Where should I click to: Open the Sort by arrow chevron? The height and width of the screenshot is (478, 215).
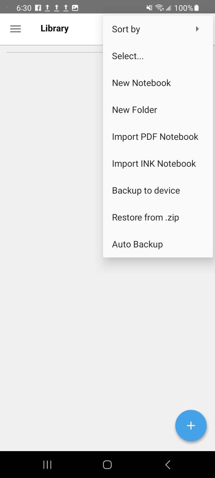point(197,29)
